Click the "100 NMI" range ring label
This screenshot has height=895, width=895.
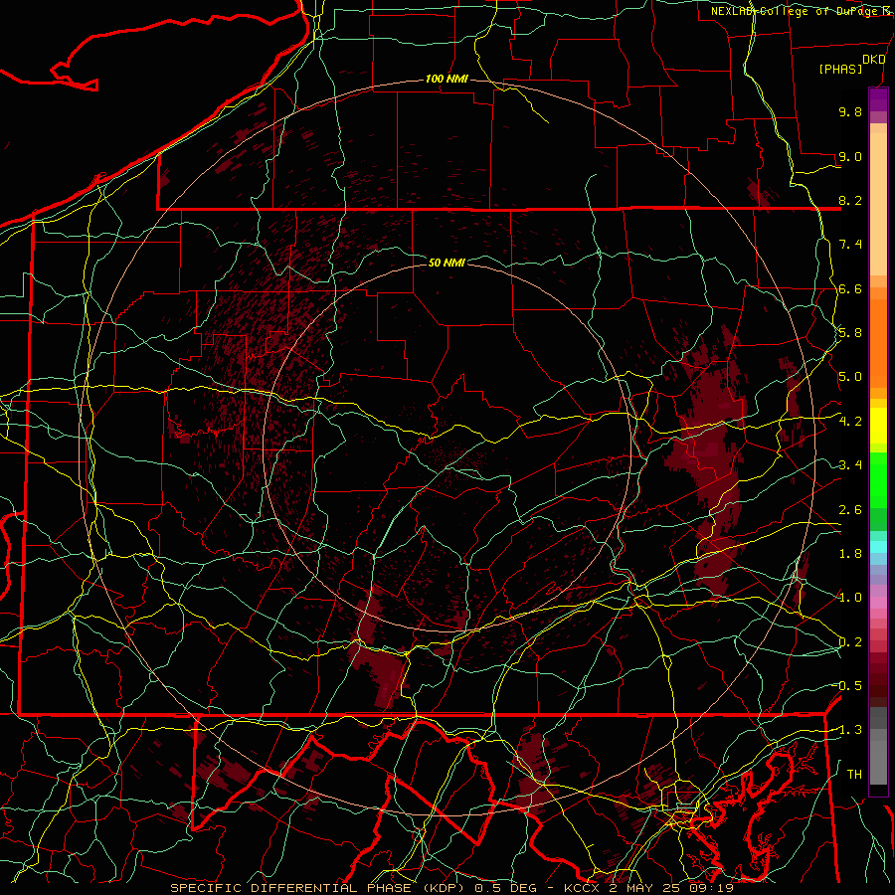447,79
